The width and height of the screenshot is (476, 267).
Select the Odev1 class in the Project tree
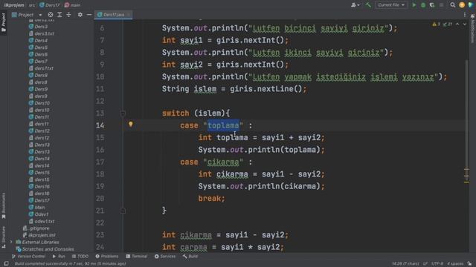[38, 214]
